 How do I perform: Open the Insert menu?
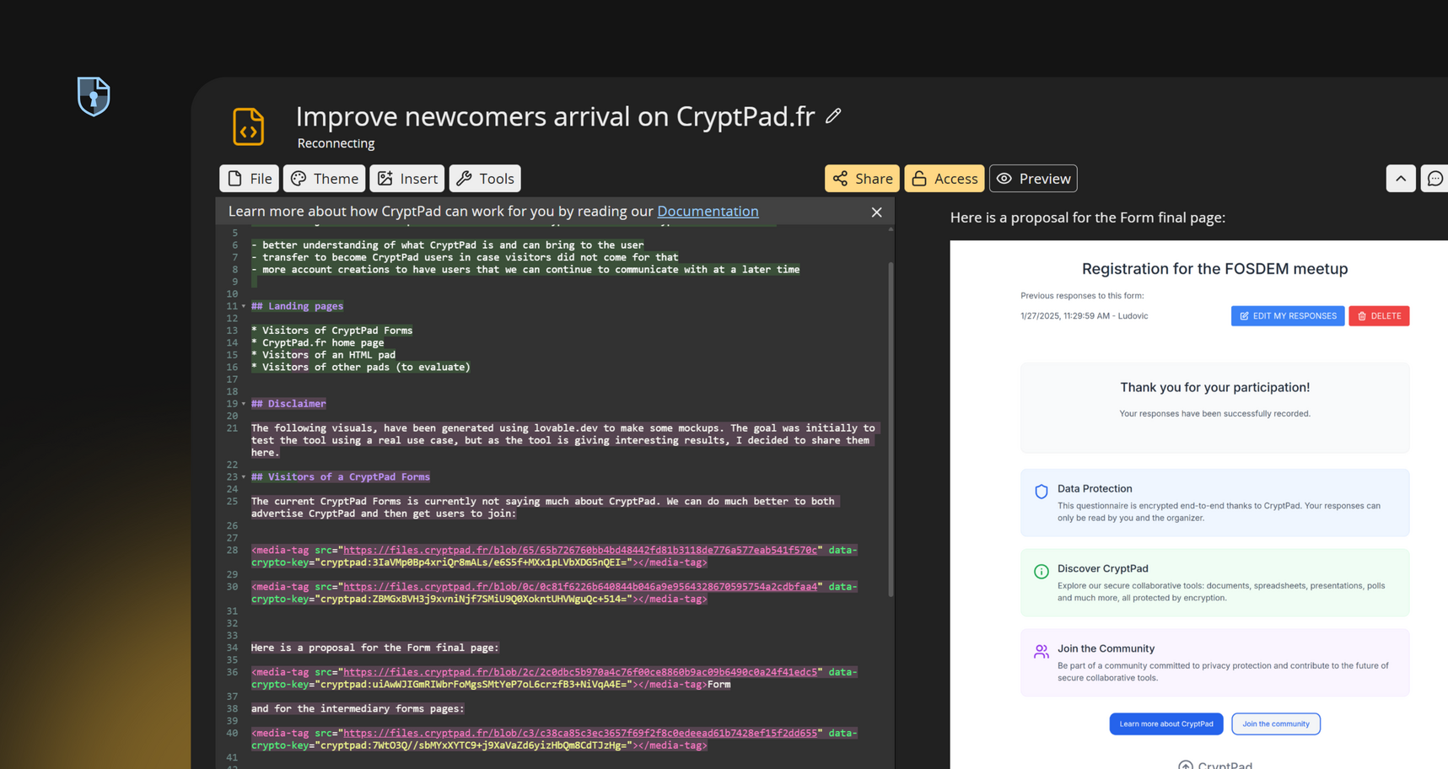(x=407, y=179)
